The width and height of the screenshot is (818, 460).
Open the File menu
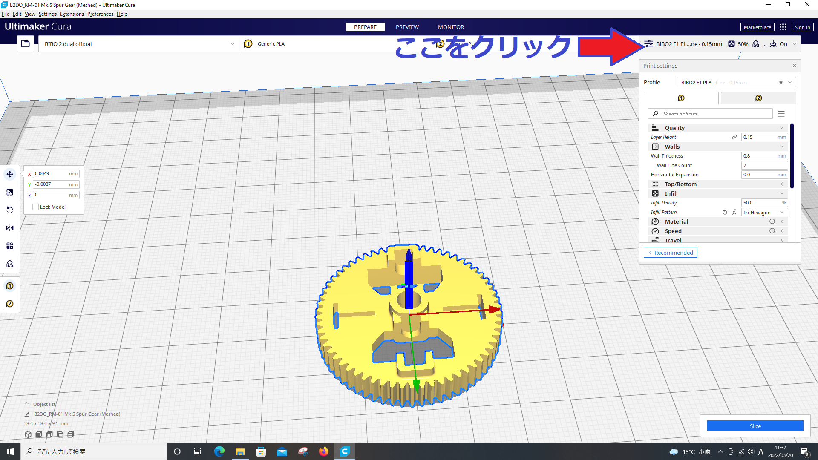click(6, 14)
